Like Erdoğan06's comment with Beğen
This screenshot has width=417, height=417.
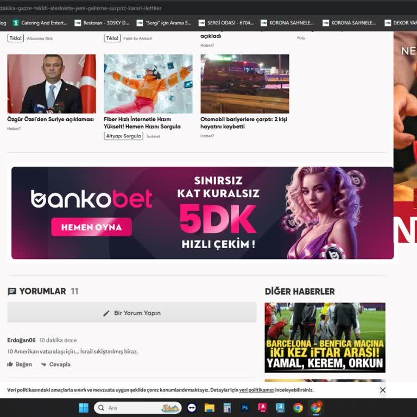[x=20, y=364]
